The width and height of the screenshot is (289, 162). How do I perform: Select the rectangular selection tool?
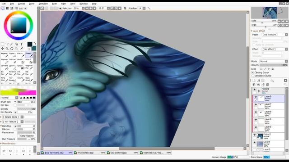click(x=2, y=44)
